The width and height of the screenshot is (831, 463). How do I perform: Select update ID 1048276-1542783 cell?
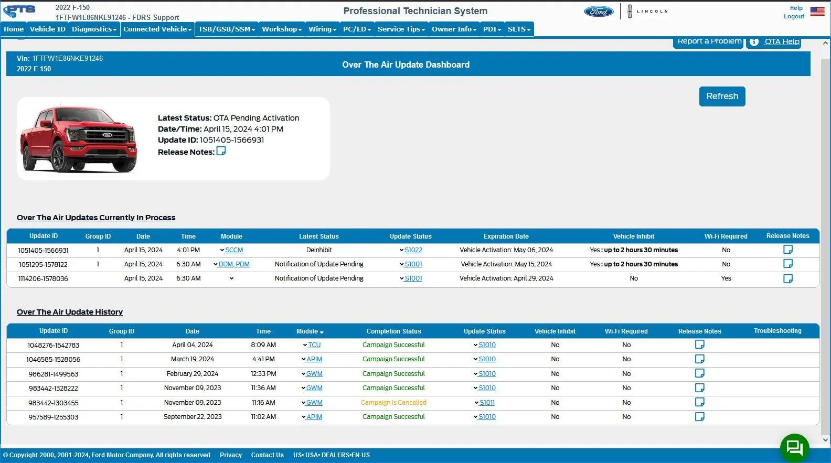click(54, 345)
